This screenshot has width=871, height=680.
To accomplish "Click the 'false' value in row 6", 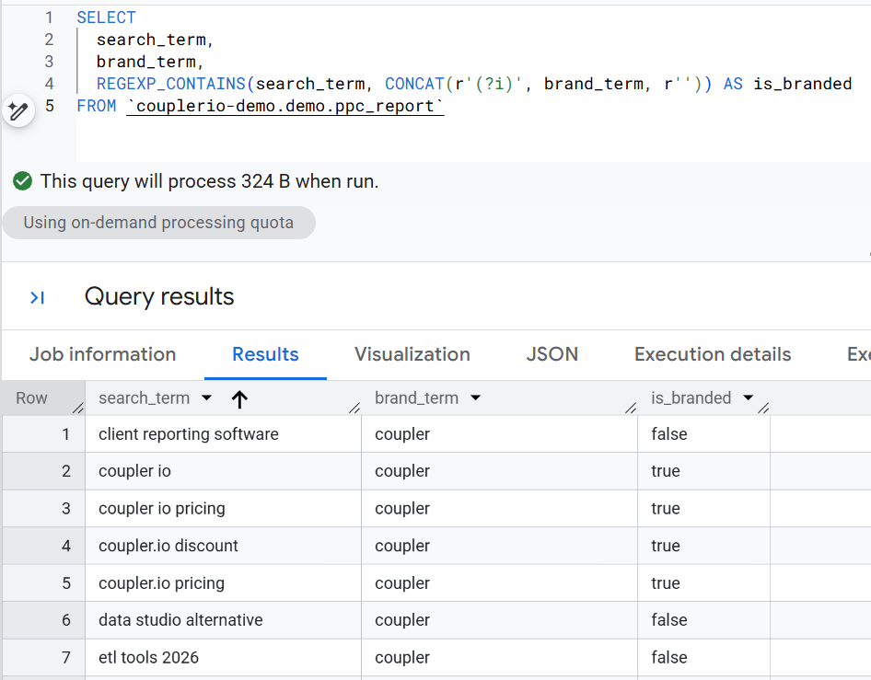I will click(x=668, y=620).
